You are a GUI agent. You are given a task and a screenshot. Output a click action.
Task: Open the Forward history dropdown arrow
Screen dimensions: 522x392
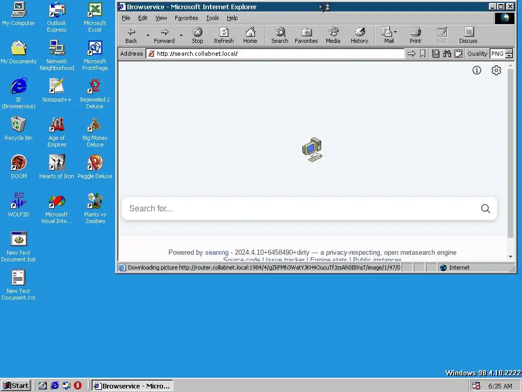pos(181,35)
